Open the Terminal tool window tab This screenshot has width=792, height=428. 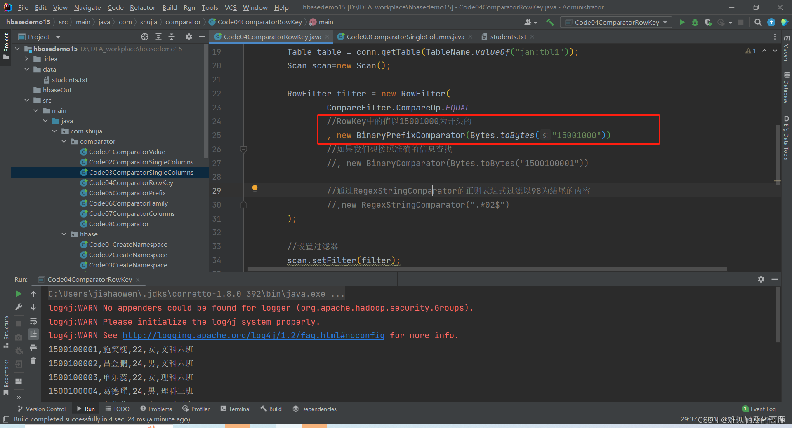(x=235, y=409)
